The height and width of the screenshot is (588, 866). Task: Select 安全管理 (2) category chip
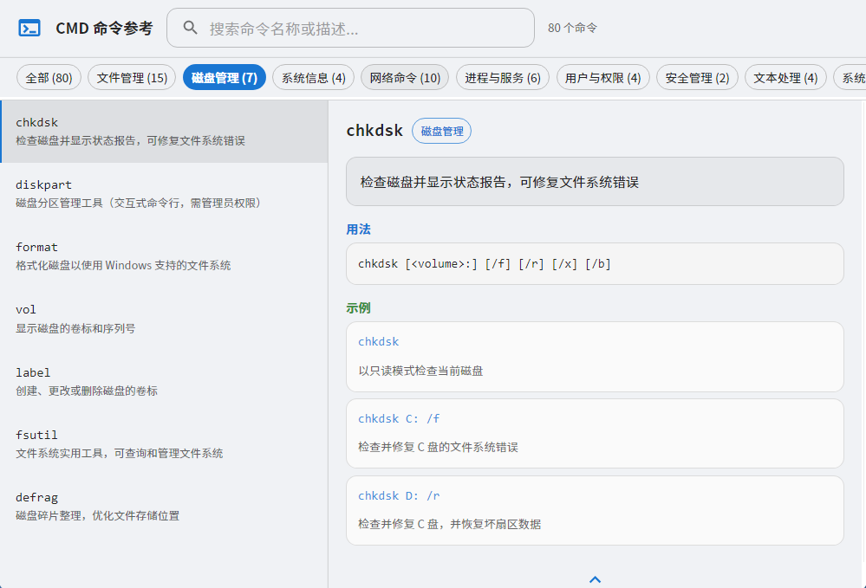pyautogui.click(x=697, y=78)
